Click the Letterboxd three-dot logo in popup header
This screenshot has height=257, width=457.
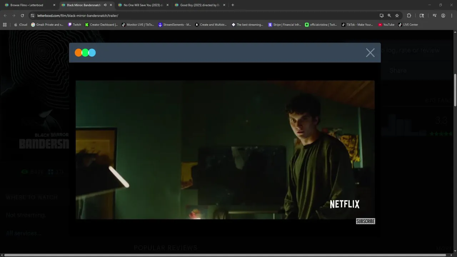(x=85, y=53)
